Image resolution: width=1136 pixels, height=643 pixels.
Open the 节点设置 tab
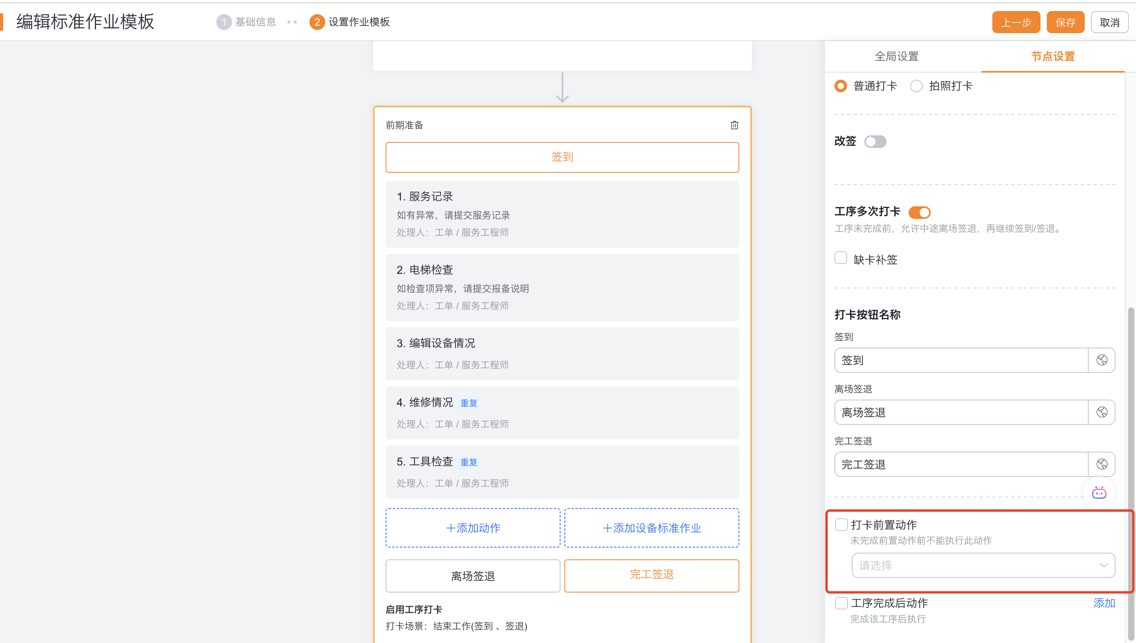(x=1052, y=56)
